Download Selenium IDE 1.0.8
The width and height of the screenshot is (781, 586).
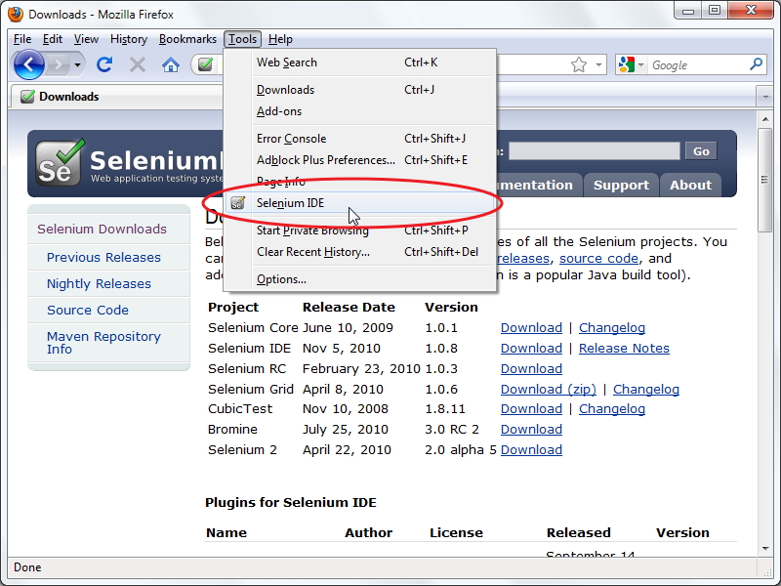(x=531, y=349)
